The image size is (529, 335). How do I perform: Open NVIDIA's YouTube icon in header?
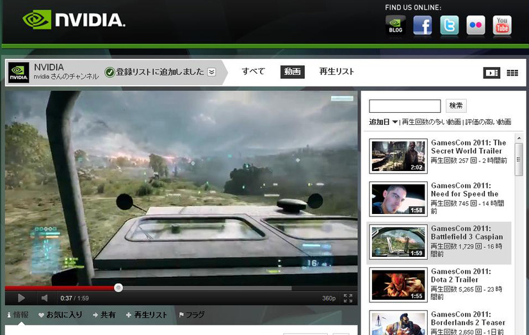tap(502, 25)
